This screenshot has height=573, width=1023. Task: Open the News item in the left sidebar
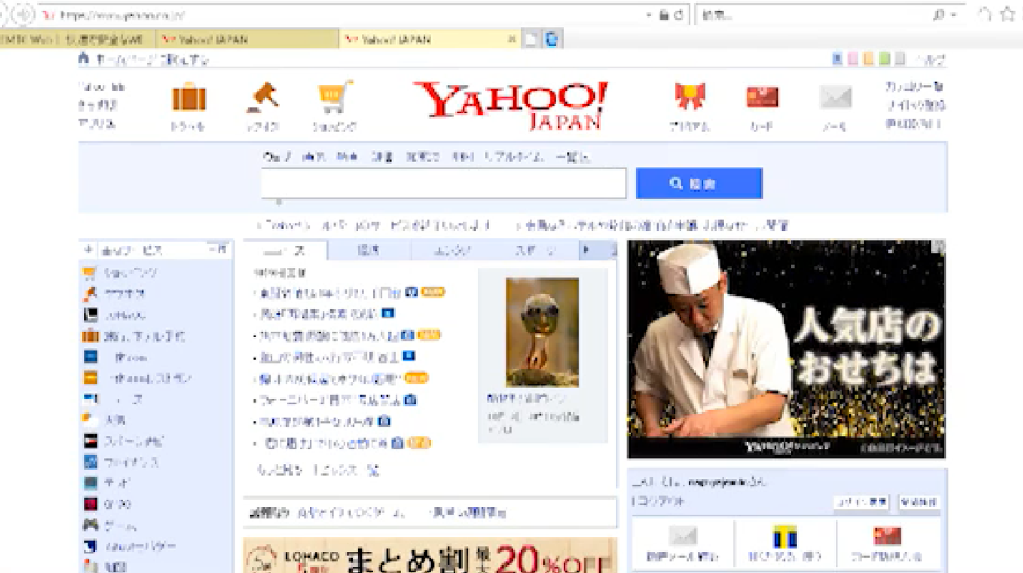click(x=113, y=399)
